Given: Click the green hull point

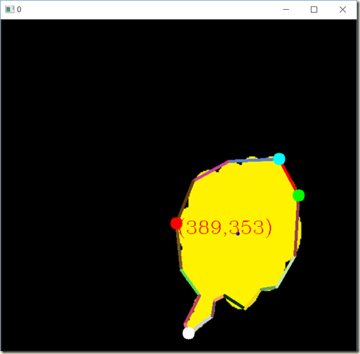Looking at the screenshot, I should point(298,195).
